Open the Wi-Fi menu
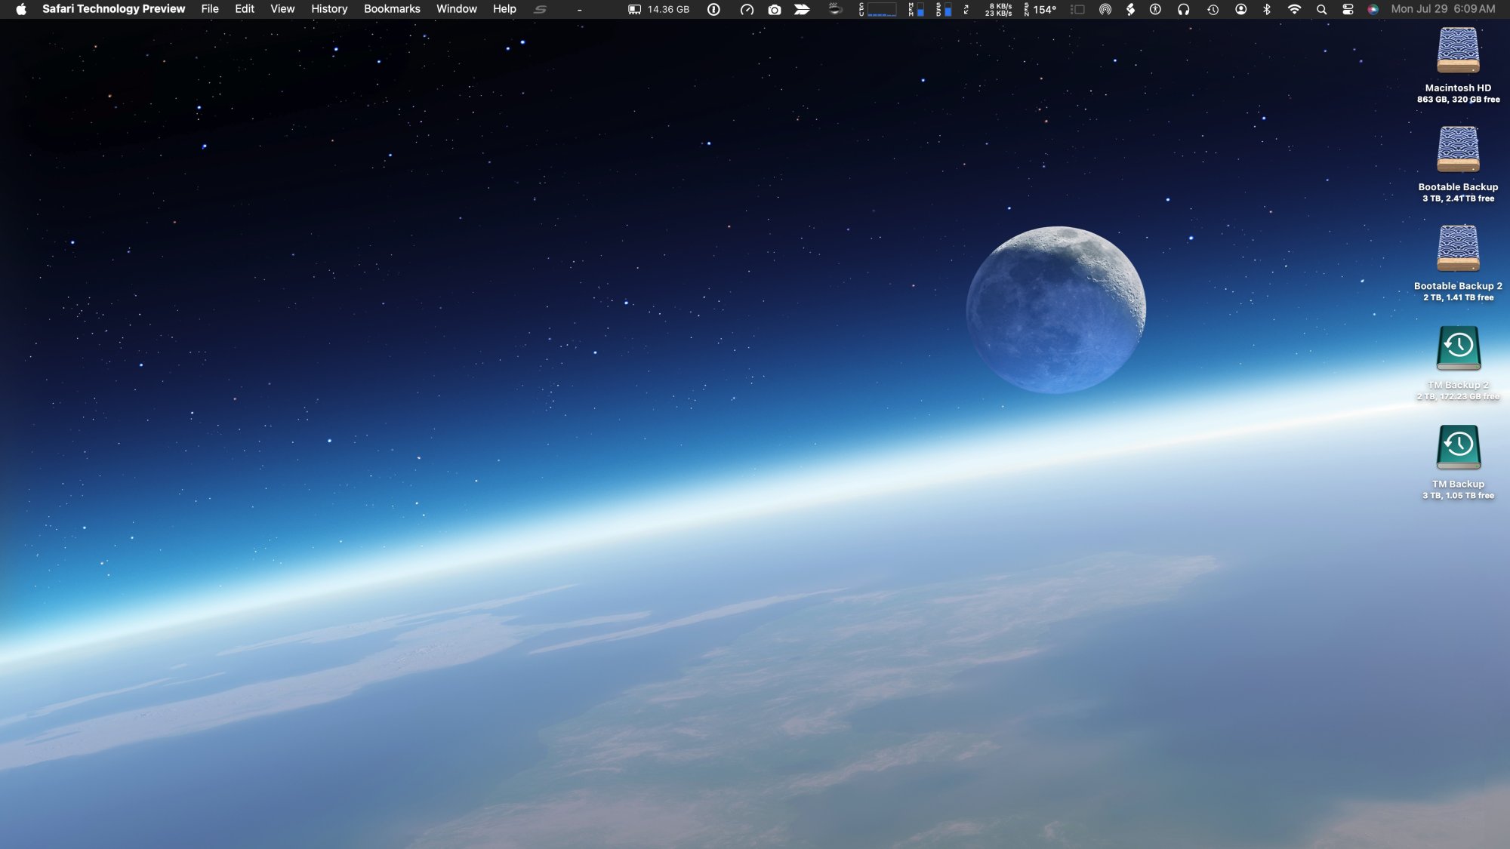Viewport: 1510px width, 849px height. tap(1294, 10)
